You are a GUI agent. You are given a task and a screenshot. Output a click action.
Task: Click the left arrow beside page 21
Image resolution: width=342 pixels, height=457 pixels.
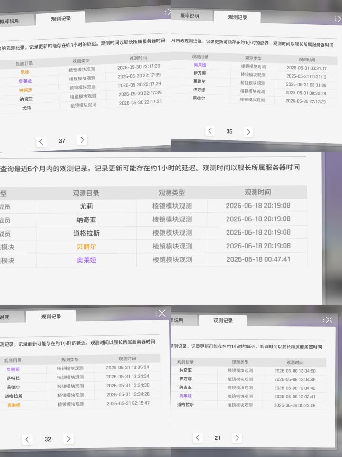coord(198,437)
